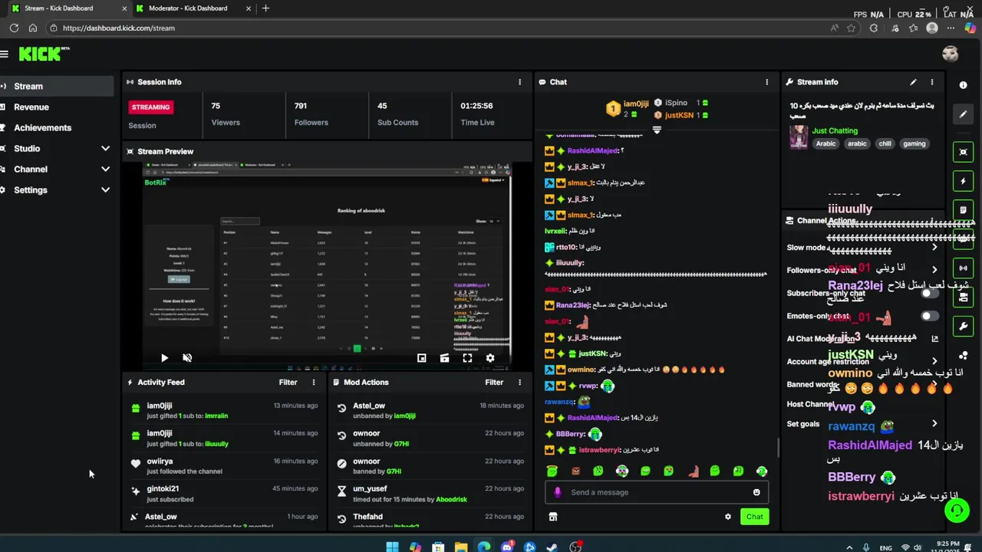Click the microphone icon in chat input

click(558, 492)
